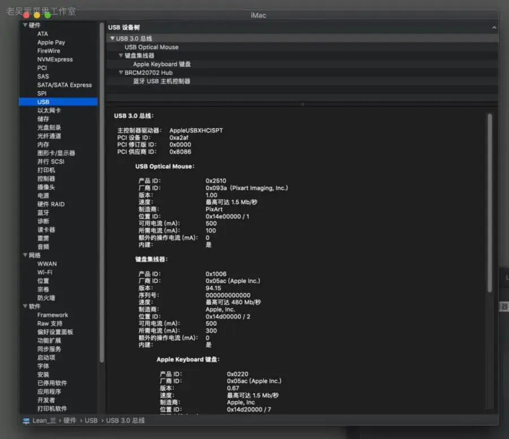Select Wi-Fi in the network list
509x439 pixels.
click(45, 272)
